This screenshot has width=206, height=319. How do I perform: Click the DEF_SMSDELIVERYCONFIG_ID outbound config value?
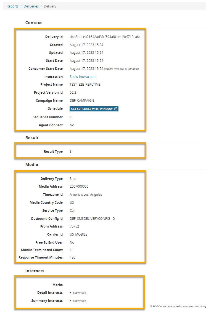[x=92, y=219]
